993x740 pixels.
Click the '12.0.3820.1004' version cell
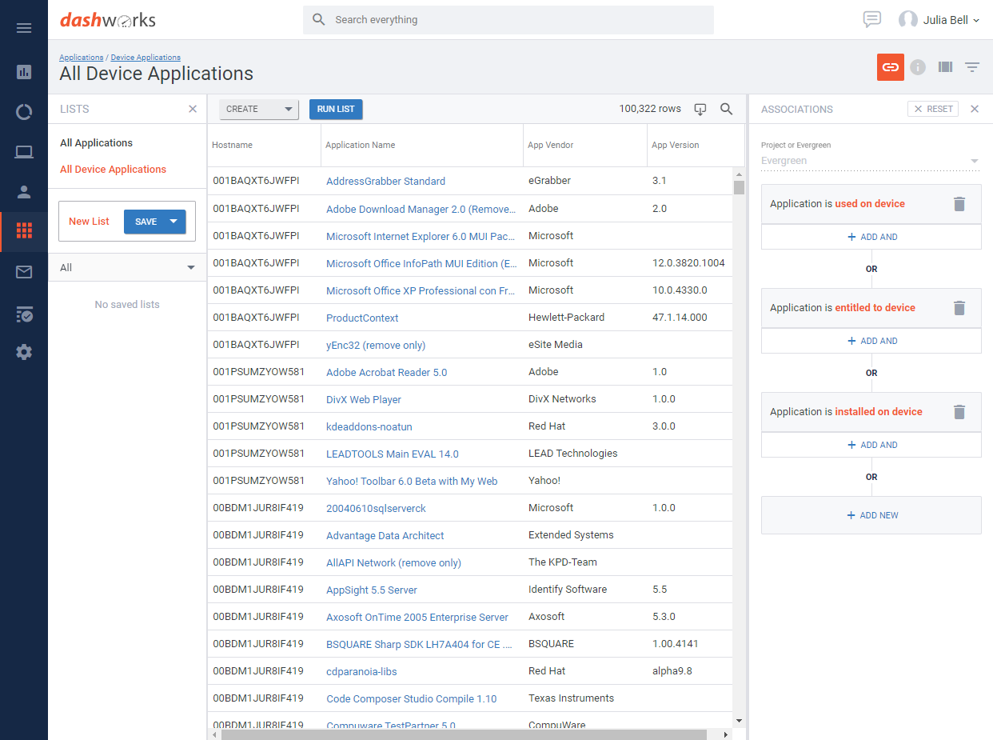click(x=689, y=263)
